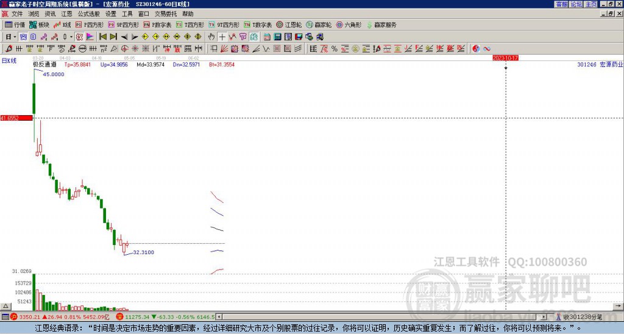Select the hand pan tool
This screenshot has width=624, height=334.
(211, 37)
